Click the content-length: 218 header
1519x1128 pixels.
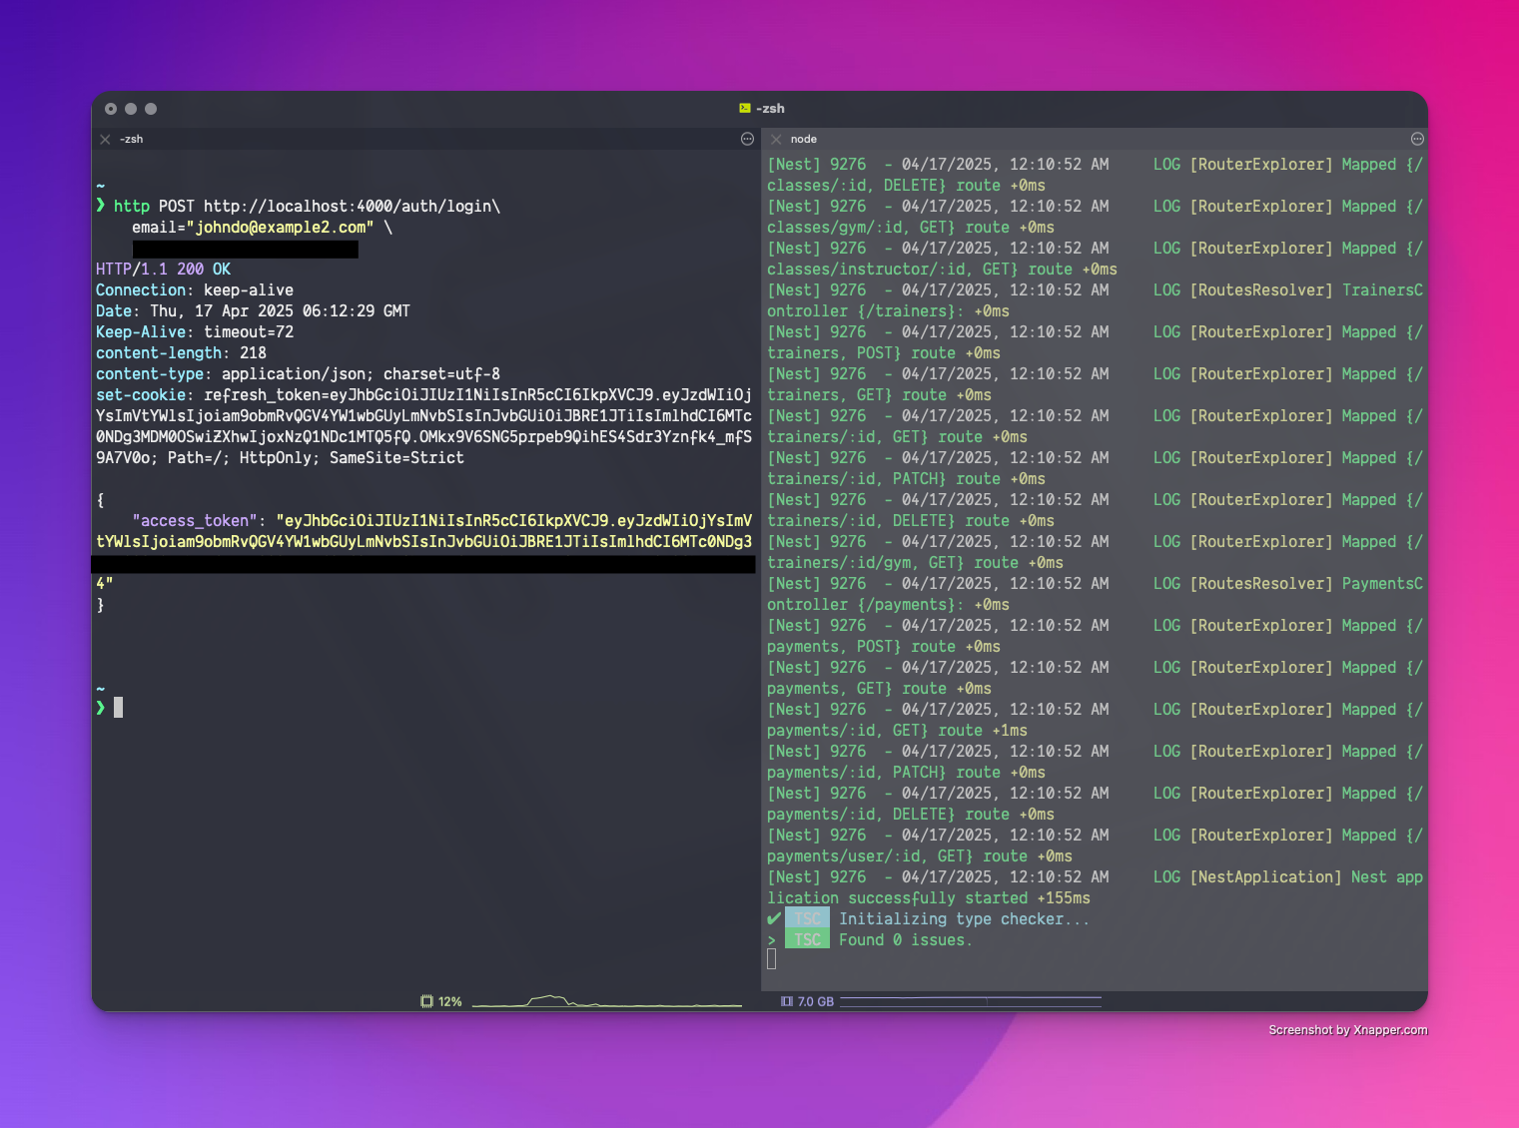[181, 352]
